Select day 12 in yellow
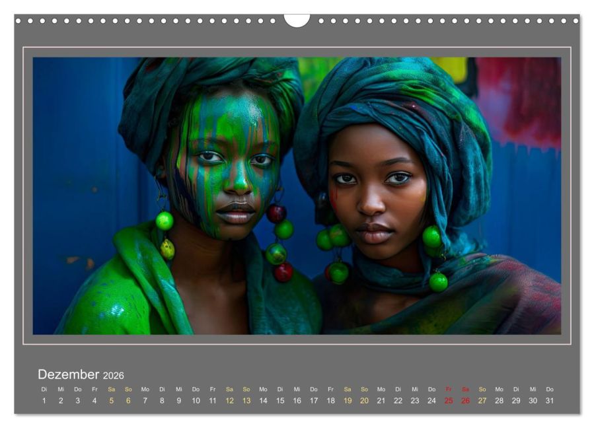Viewport: 594px width, 428px height. point(229,400)
